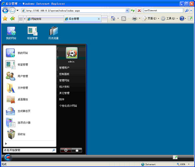Select 用户管理 in the start menu
The image size is (195, 167).
tap(17, 76)
